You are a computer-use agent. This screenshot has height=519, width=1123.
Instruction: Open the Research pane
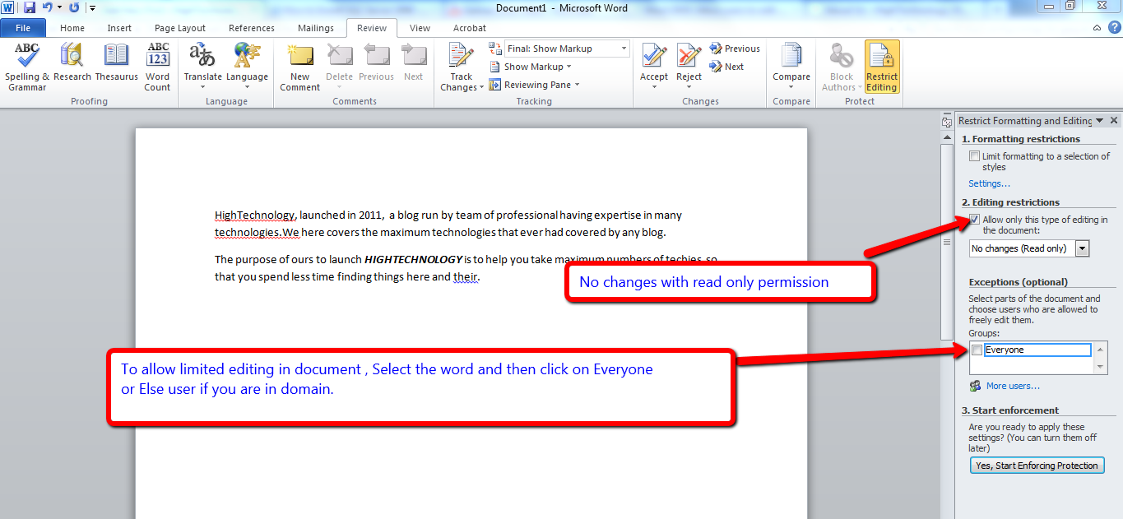click(72, 63)
